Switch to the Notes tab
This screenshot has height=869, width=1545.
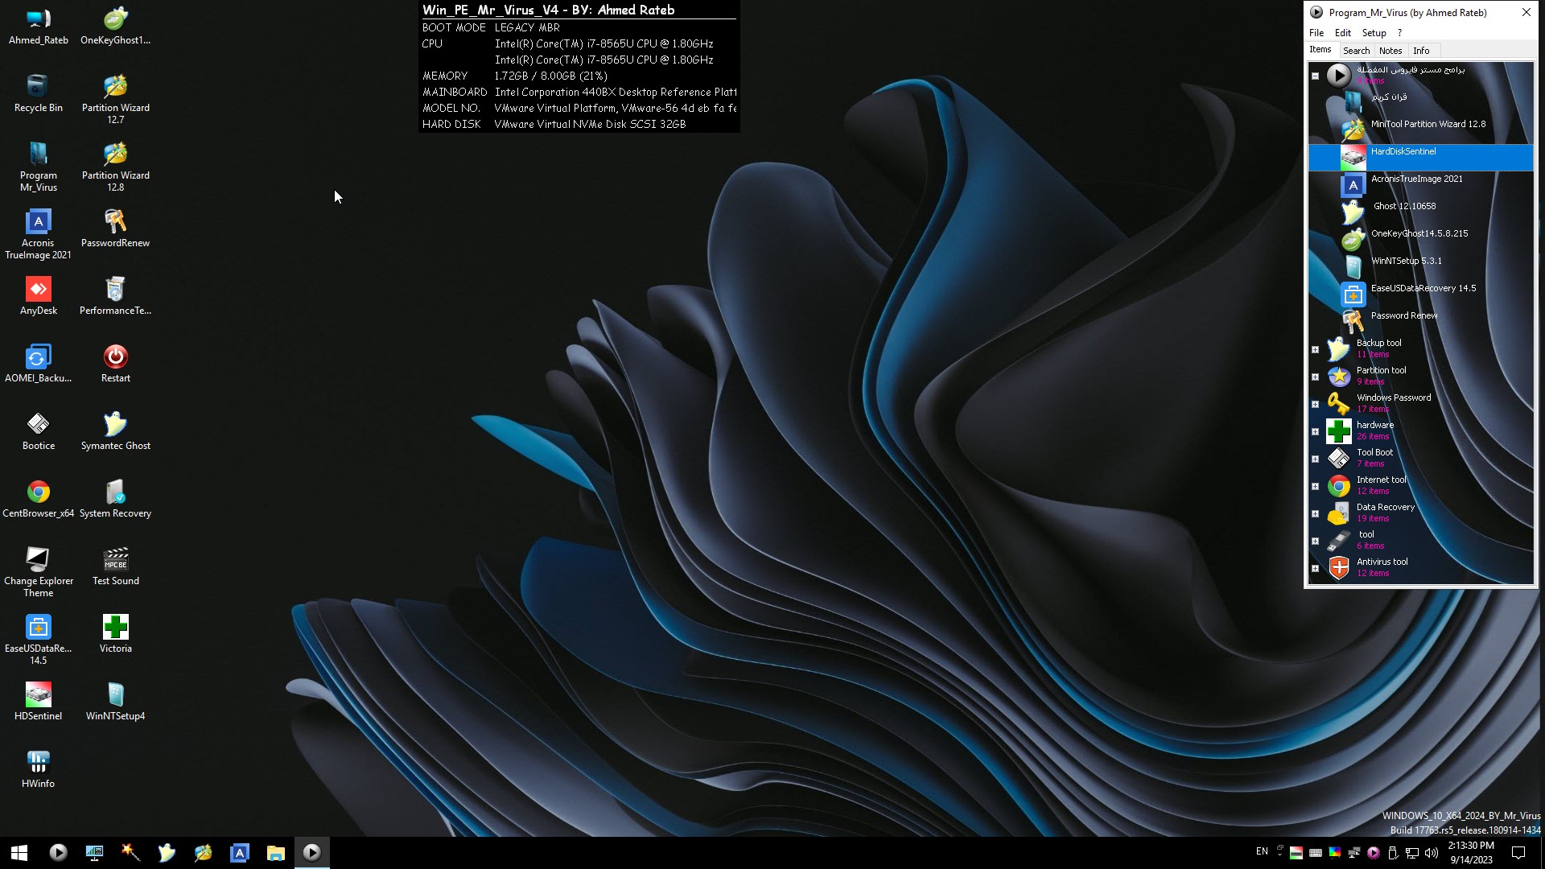1390,51
